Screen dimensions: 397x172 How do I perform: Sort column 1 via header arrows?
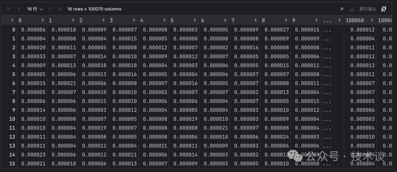tap(73, 20)
